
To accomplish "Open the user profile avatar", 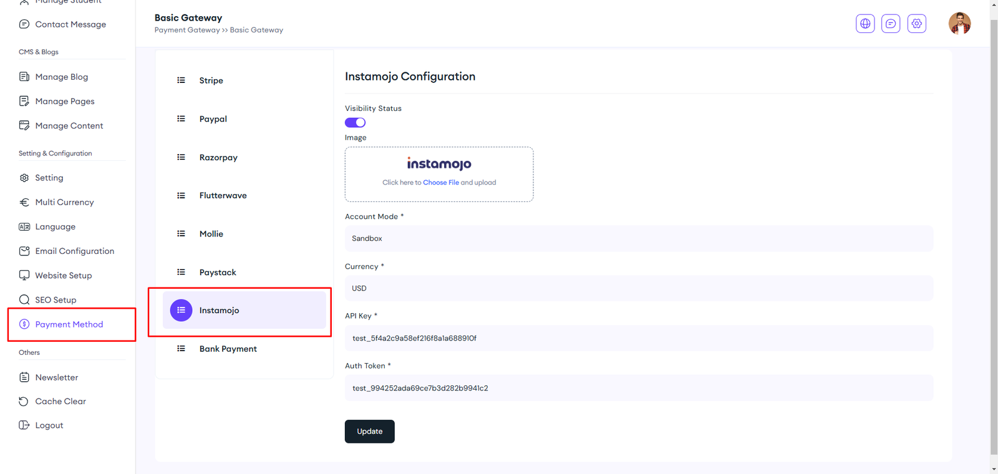I will (x=959, y=24).
